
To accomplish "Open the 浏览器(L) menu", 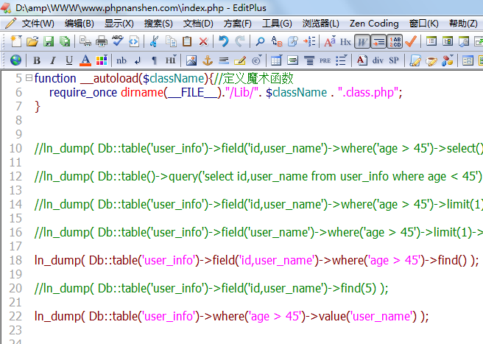I will point(321,24).
